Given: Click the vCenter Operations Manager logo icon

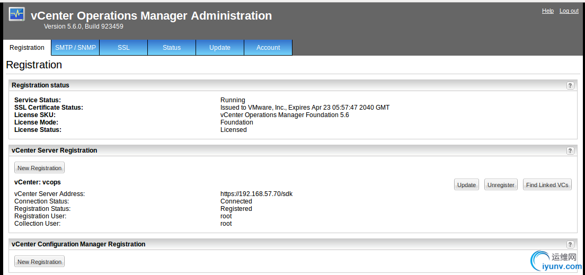Looking at the screenshot, I should coord(17,14).
